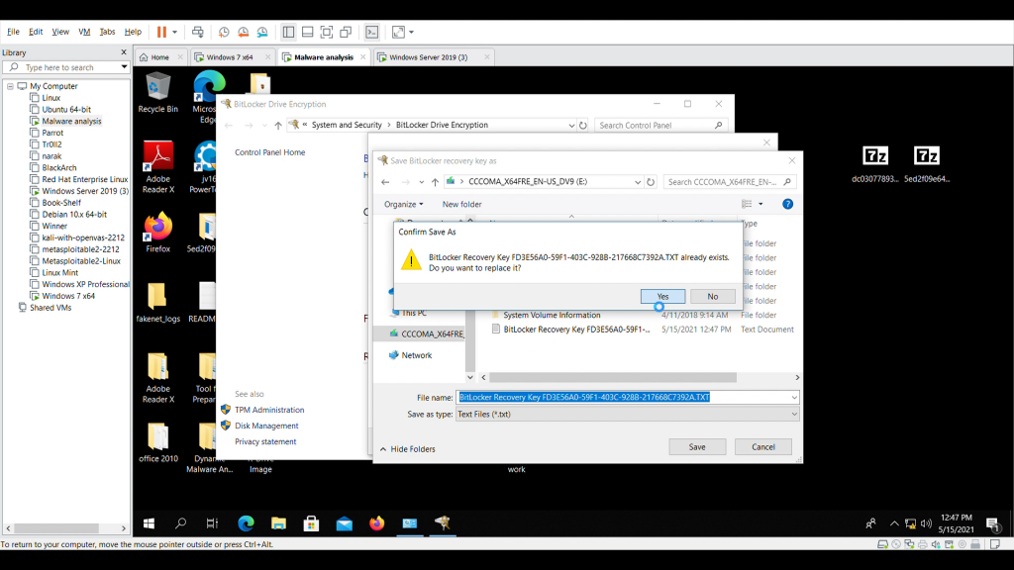This screenshot has width=1014, height=570.
Task: Select the Firefox desktop shortcut
Action: coord(157,233)
